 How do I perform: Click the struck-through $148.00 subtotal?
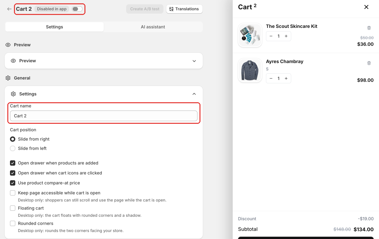coord(342,229)
